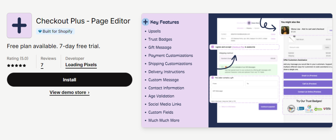Viewport: 336px width, 140px height.
Task: Toggle 'This order contains a gift' checkbox in preview
Action: click(213, 78)
